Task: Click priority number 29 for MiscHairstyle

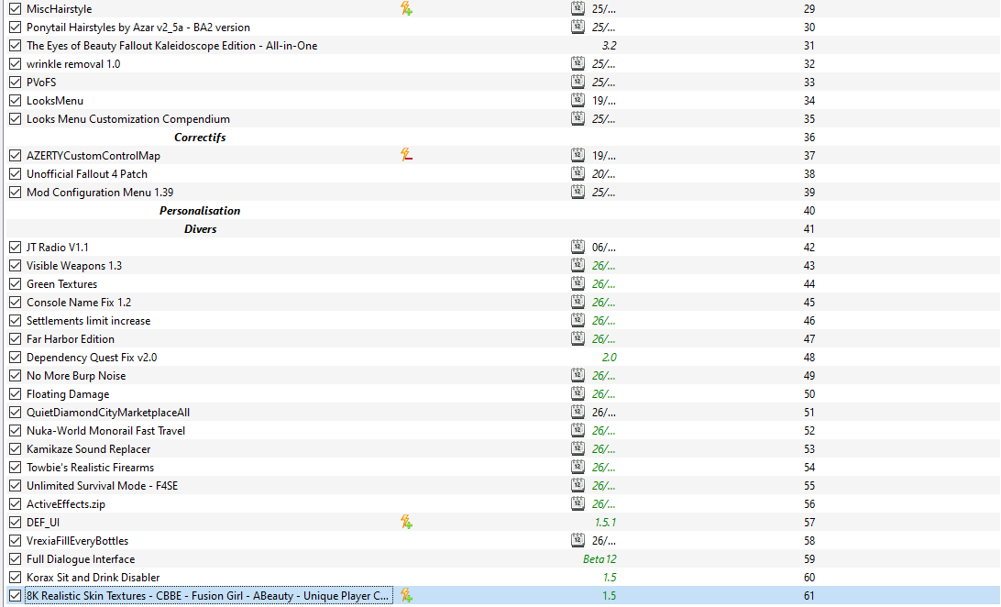Action: coord(808,9)
